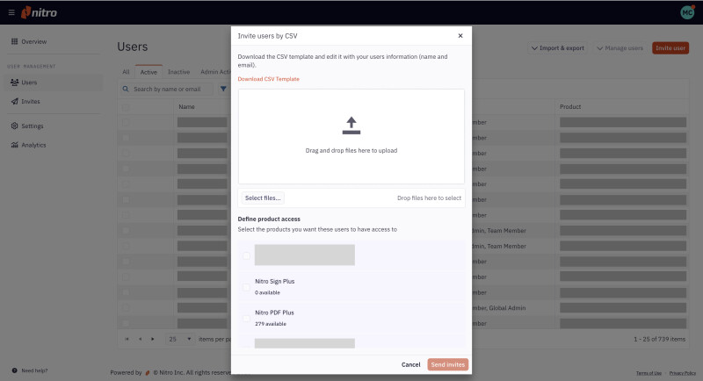Switch to the Active tab
Screen dimensions: 703x381
[x=149, y=72]
